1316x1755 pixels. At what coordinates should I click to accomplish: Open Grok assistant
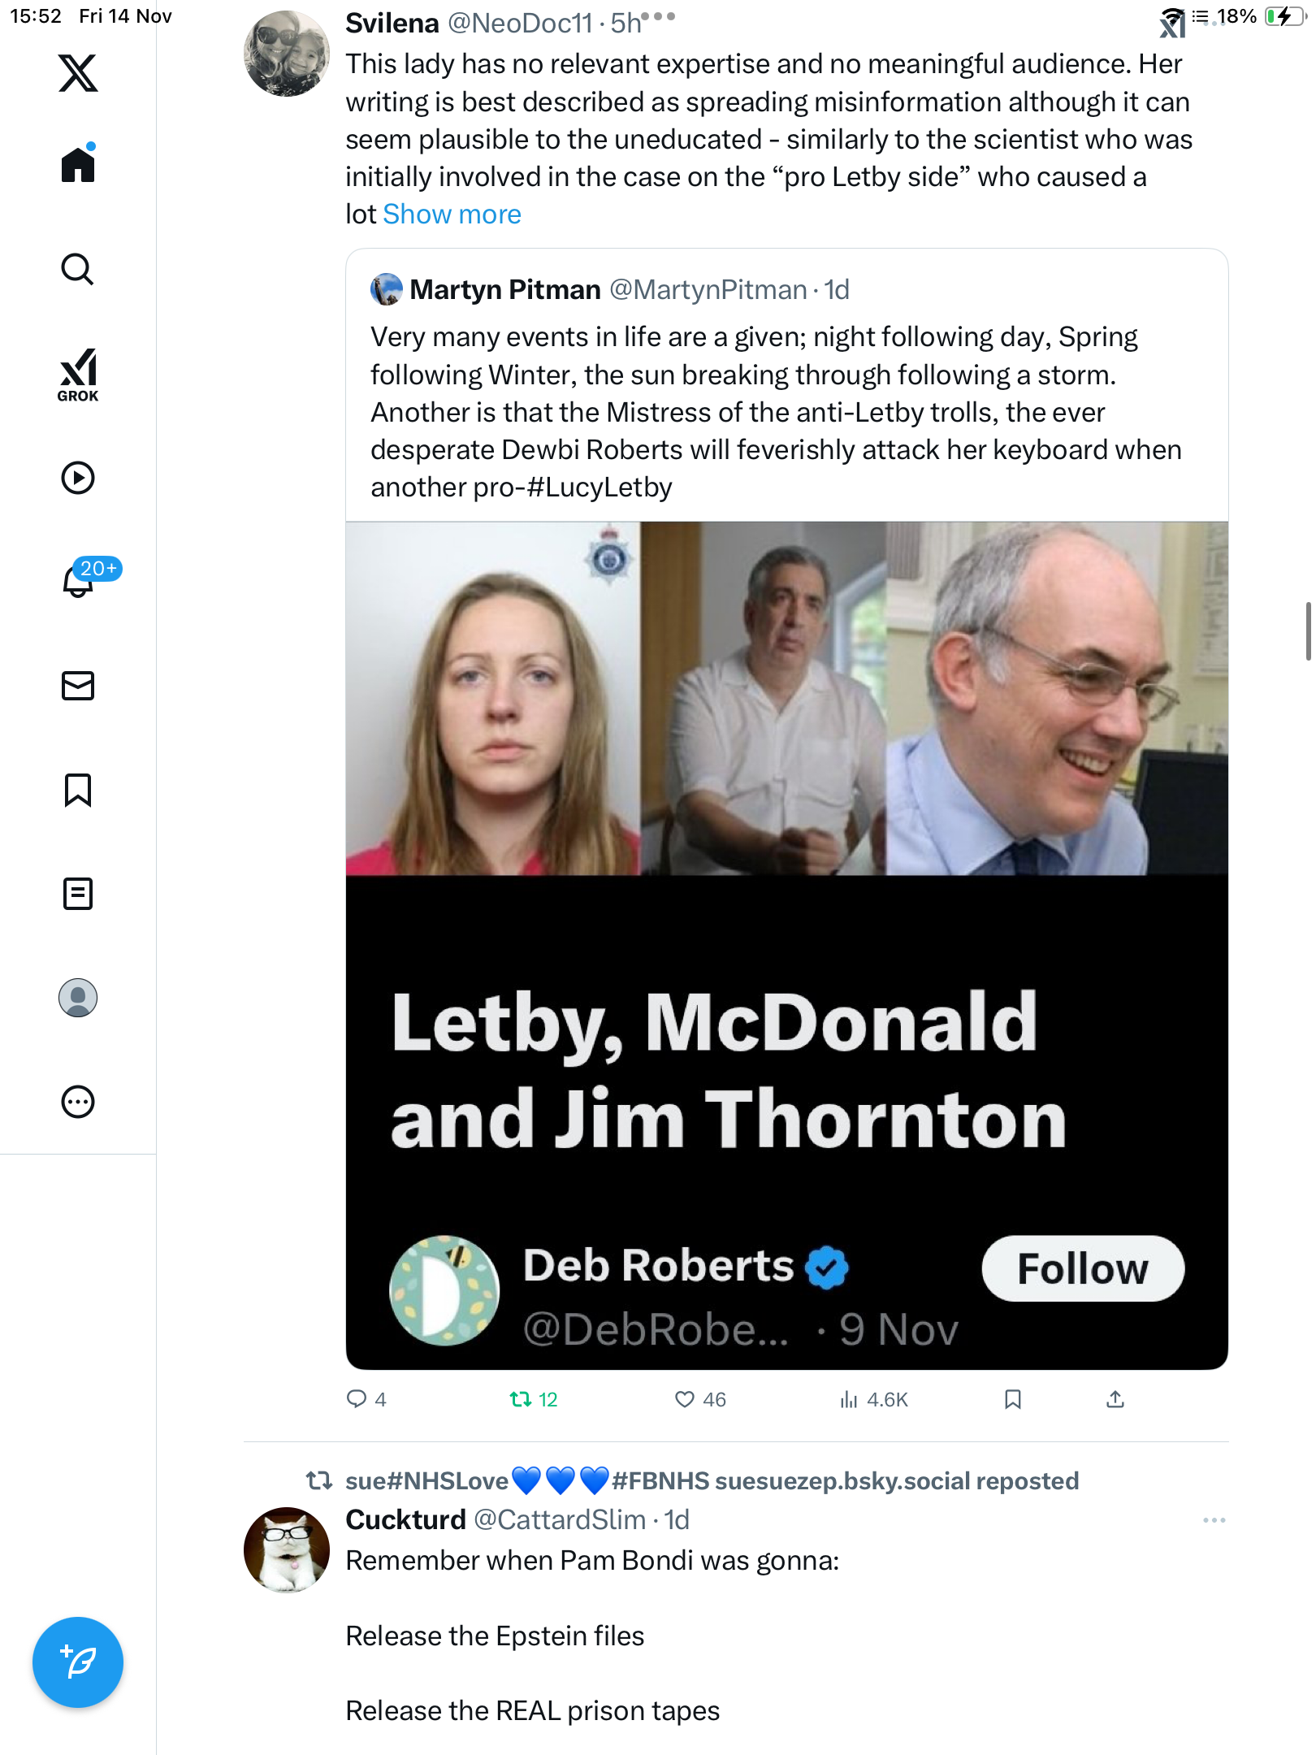click(x=78, y=375)
